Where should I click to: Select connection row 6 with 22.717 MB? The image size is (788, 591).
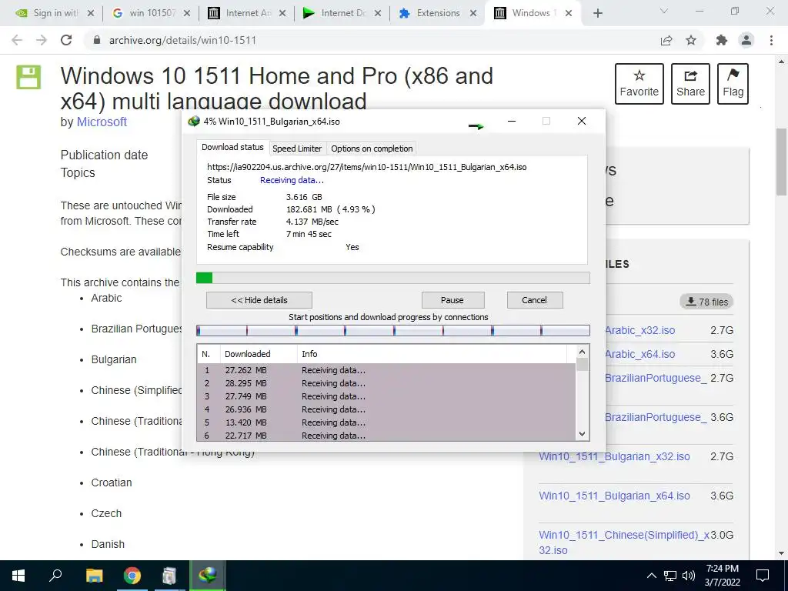pos(386,436)
